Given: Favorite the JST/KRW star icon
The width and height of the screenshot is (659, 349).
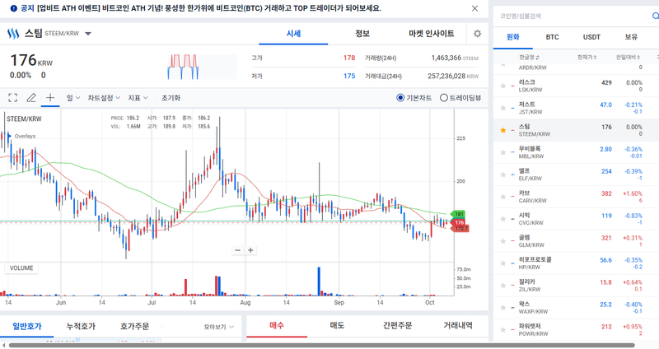Looking at the screenshot, I should coord(503,108).
